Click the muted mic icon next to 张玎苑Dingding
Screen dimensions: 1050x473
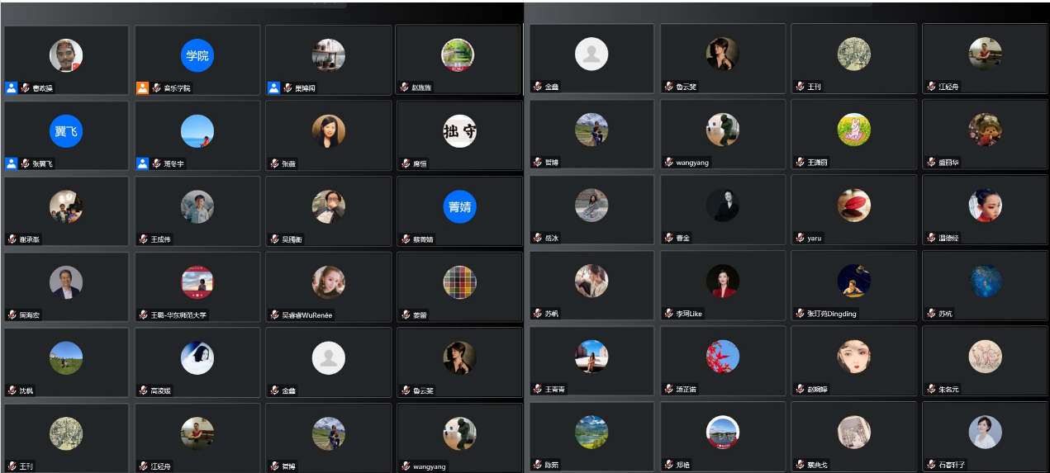coord(800,314)
